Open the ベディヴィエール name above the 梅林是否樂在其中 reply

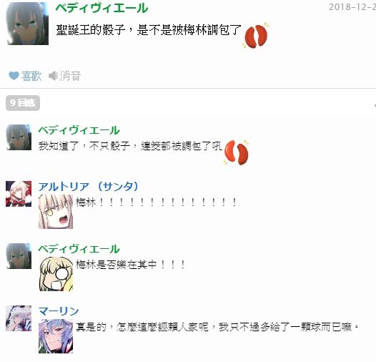pyautogui.click(x=79, y=249)
